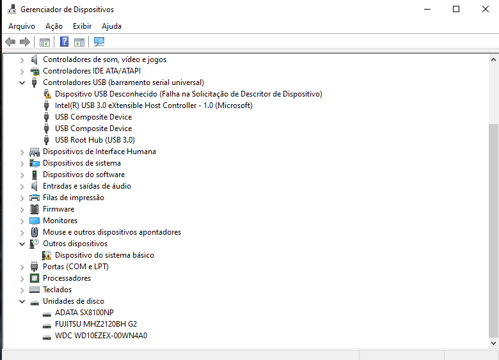Viewport: 499px width, 360px height.
Task: Collapse the Controladores USB node
Action: tap(22, 82)
